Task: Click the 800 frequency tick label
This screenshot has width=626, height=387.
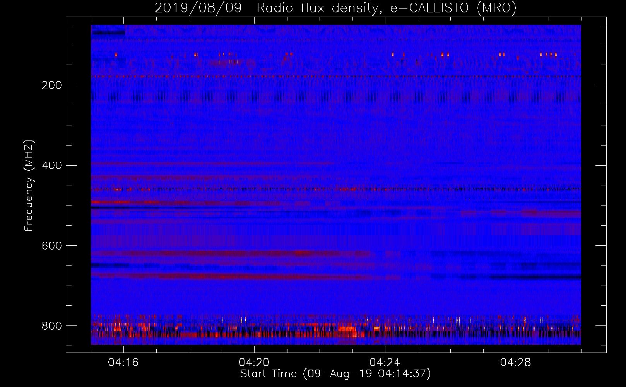Action: [x=52, y=326]
